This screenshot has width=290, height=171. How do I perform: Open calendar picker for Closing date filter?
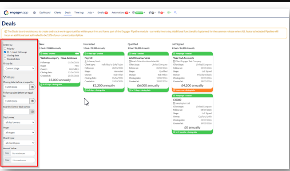(x=32, y=87)
